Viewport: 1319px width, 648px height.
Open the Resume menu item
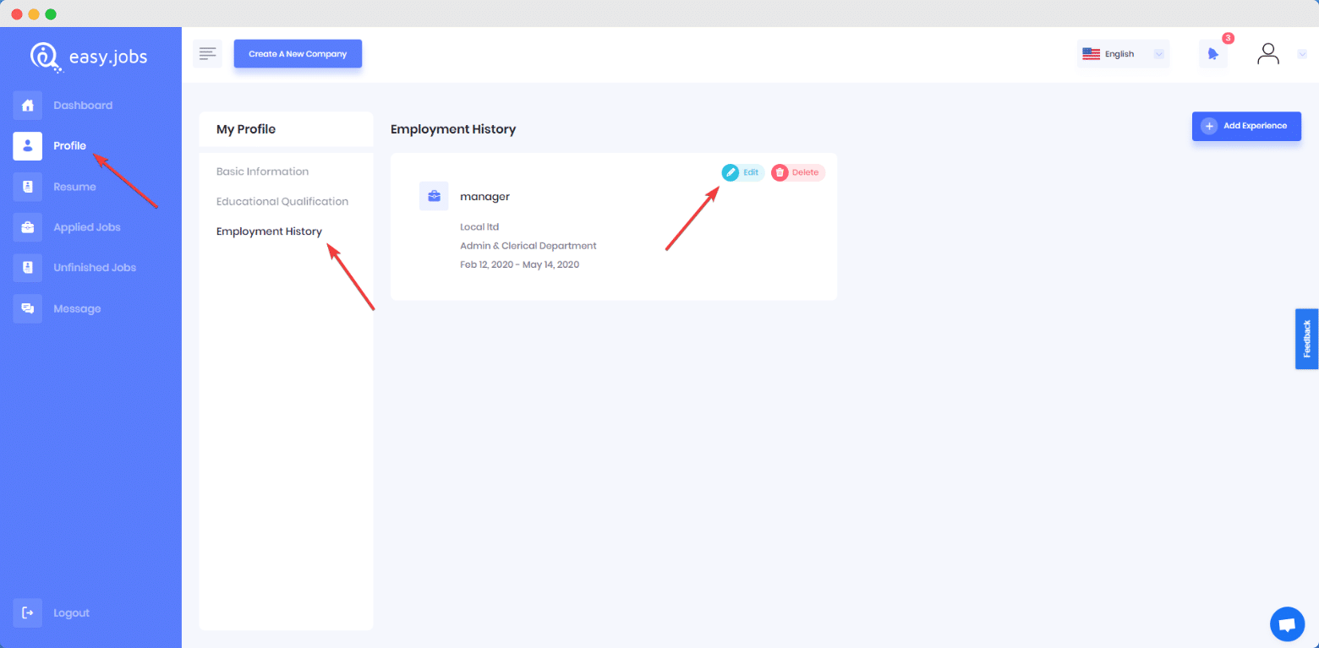click(x=74, y=187)
